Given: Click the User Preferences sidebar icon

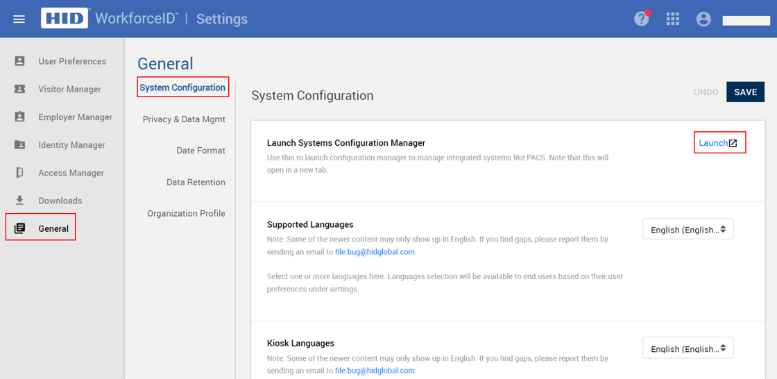Looking at the screenshot, I should click(19, 61).
